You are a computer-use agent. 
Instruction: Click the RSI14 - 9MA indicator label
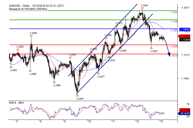click(17, 103)
